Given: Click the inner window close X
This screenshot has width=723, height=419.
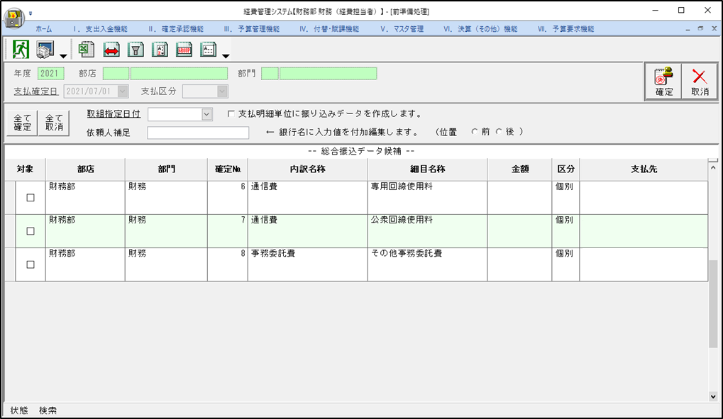Looking at the screenshot, I should pyautogui.click(x=714, y=28).
